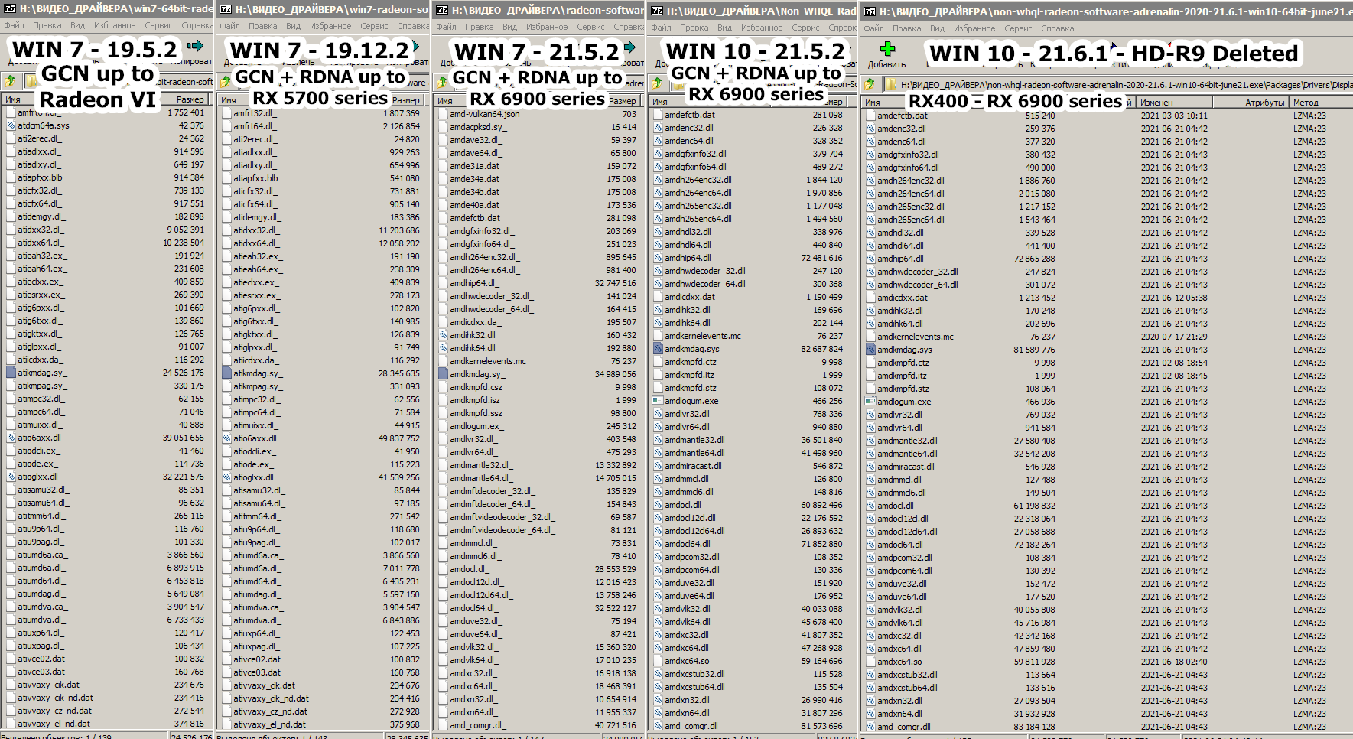The image size is (1353, 739).
Task: Click the amdkmdag.sy_ file icon in WIN 7 21.5.2 window
Action: click(x=444, y=374)
